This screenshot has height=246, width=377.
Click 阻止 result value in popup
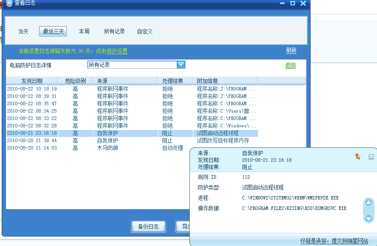[247, 167]
